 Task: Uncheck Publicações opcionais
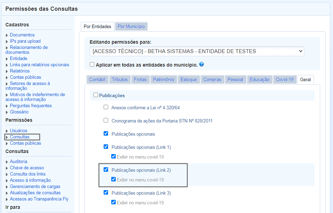[x=106, y=134]
